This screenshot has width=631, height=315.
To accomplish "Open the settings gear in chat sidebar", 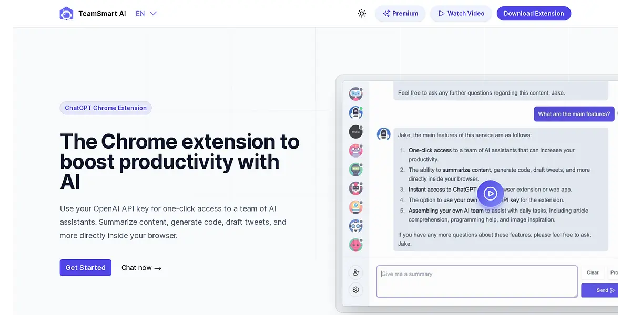I will [356, 290].
